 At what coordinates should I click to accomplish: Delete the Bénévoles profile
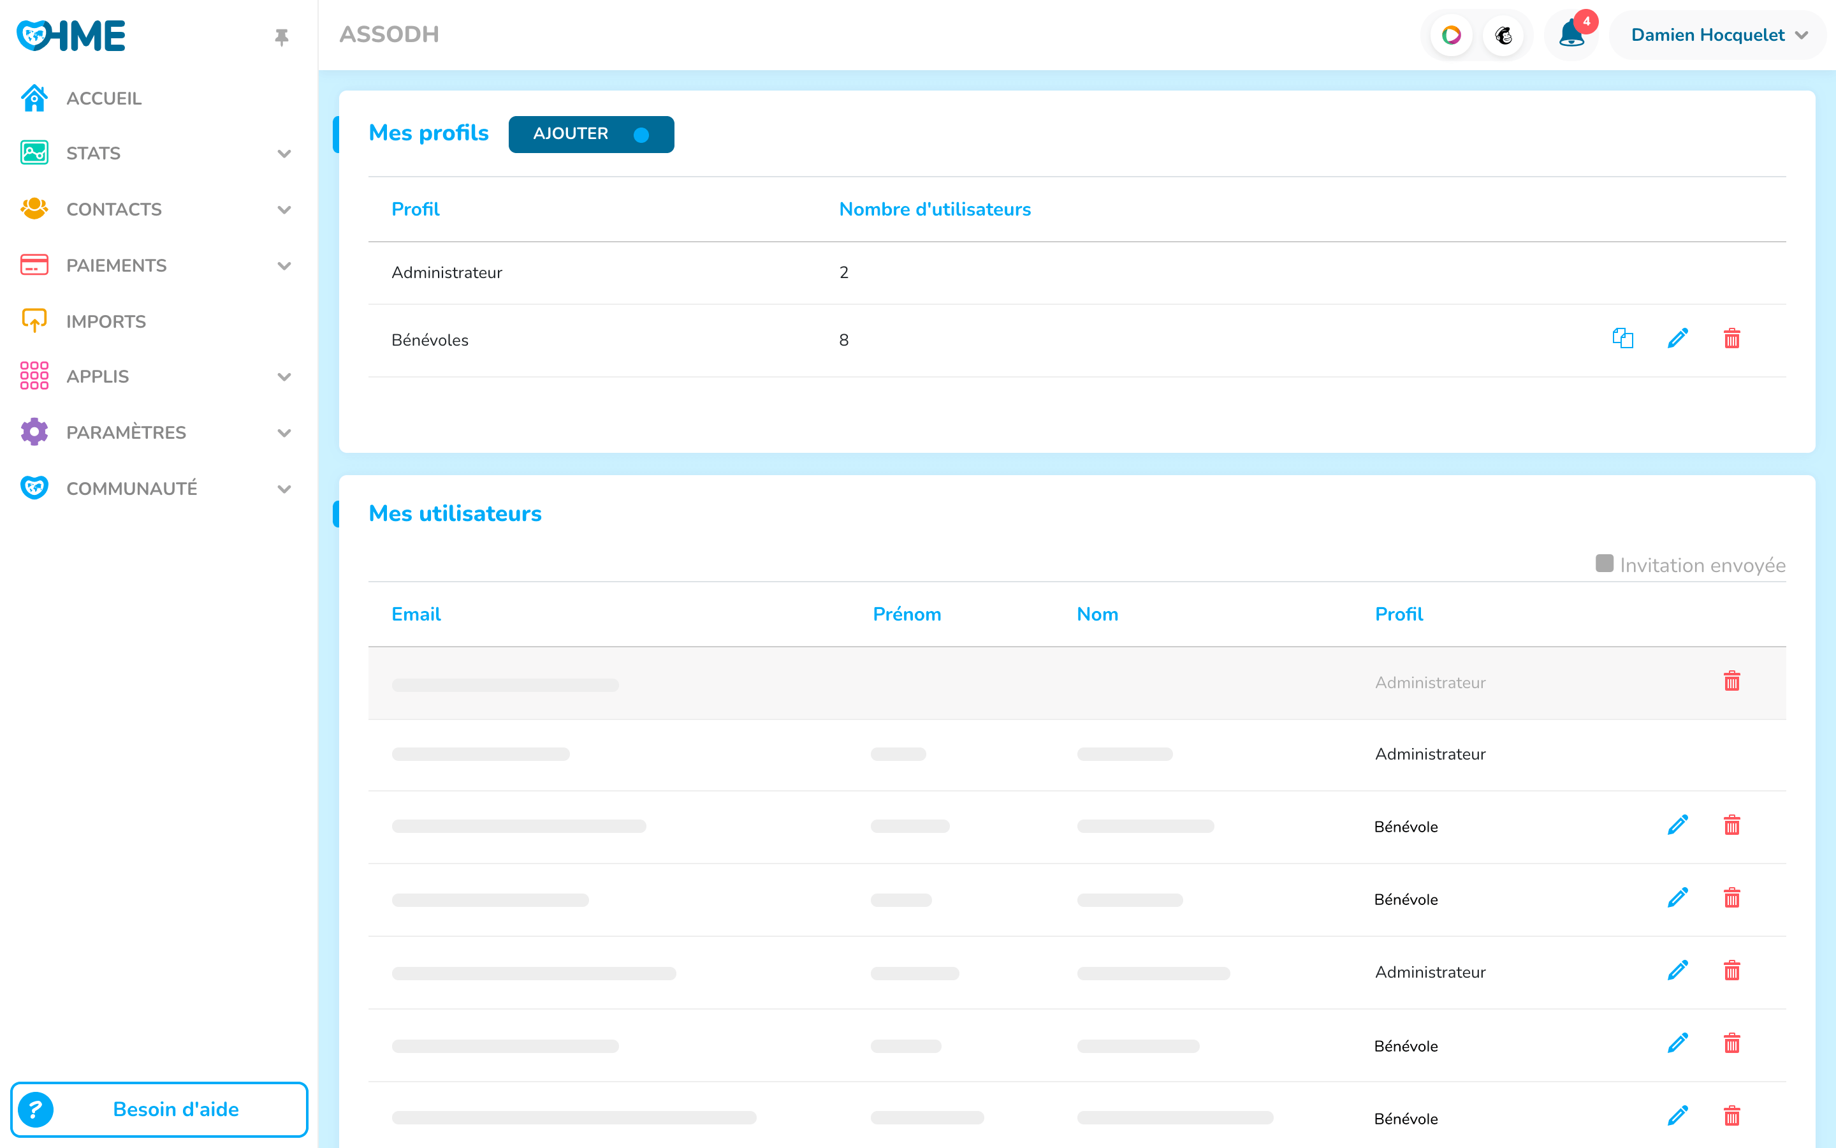coord(1731,339)
